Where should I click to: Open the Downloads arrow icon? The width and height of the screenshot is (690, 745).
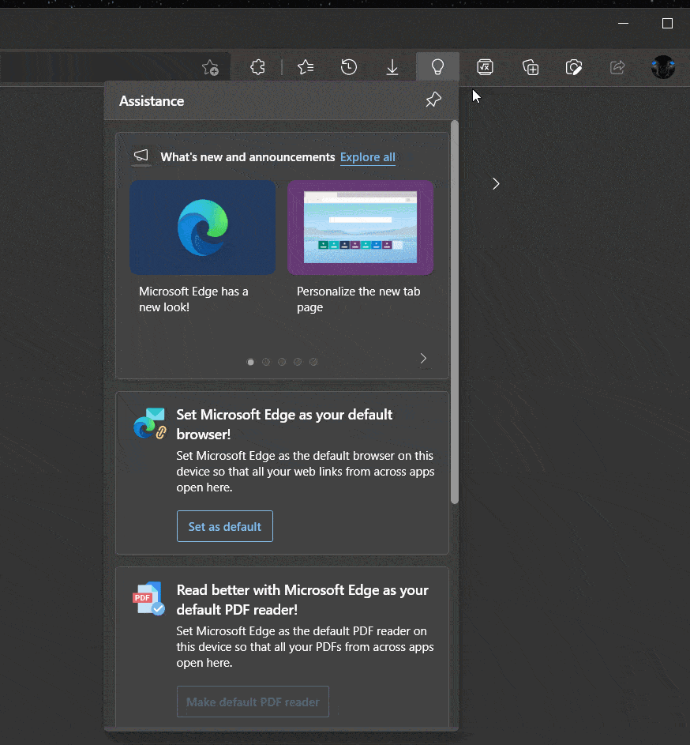[x=392, y=67]
